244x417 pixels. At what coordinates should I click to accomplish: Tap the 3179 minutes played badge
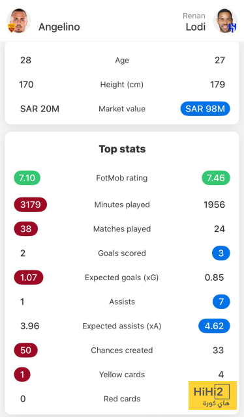[x=31, y=205]
